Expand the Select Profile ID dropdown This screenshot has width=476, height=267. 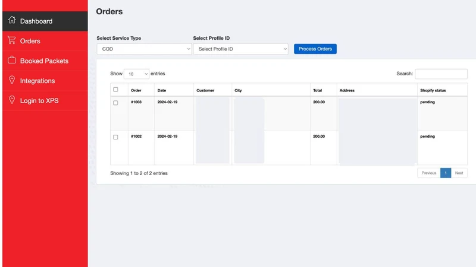pyautogui.click(x=241, y=49)
